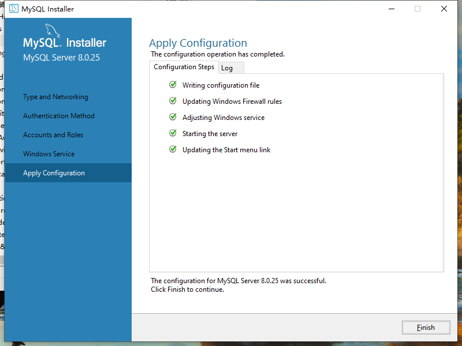Switch to the Log tab
The height and width of the screenshot is (346, 462).
coord(231,68)
